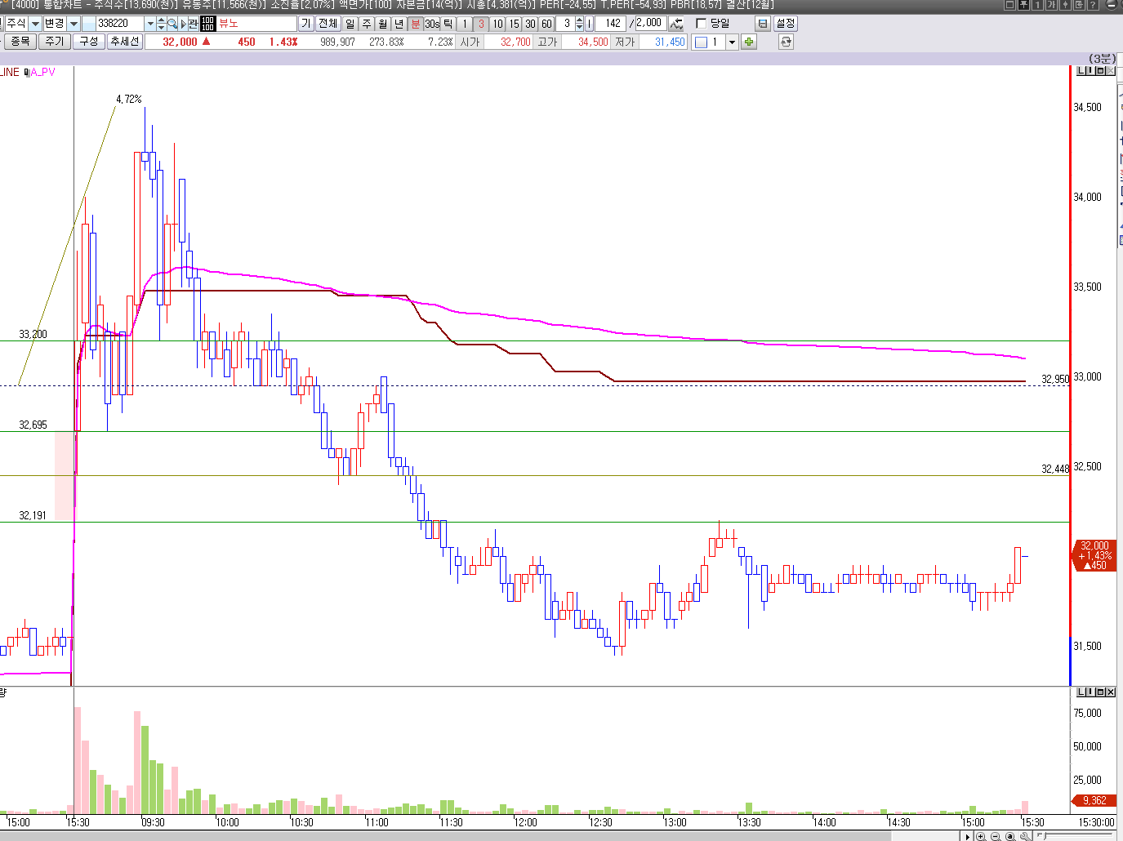Click the bottom scroll-right play arrow
Viewport: 1123px width, 841px height.
(x=968, y=836)
